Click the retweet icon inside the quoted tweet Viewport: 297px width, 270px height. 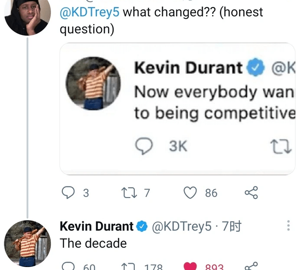[x=278, y=146]
